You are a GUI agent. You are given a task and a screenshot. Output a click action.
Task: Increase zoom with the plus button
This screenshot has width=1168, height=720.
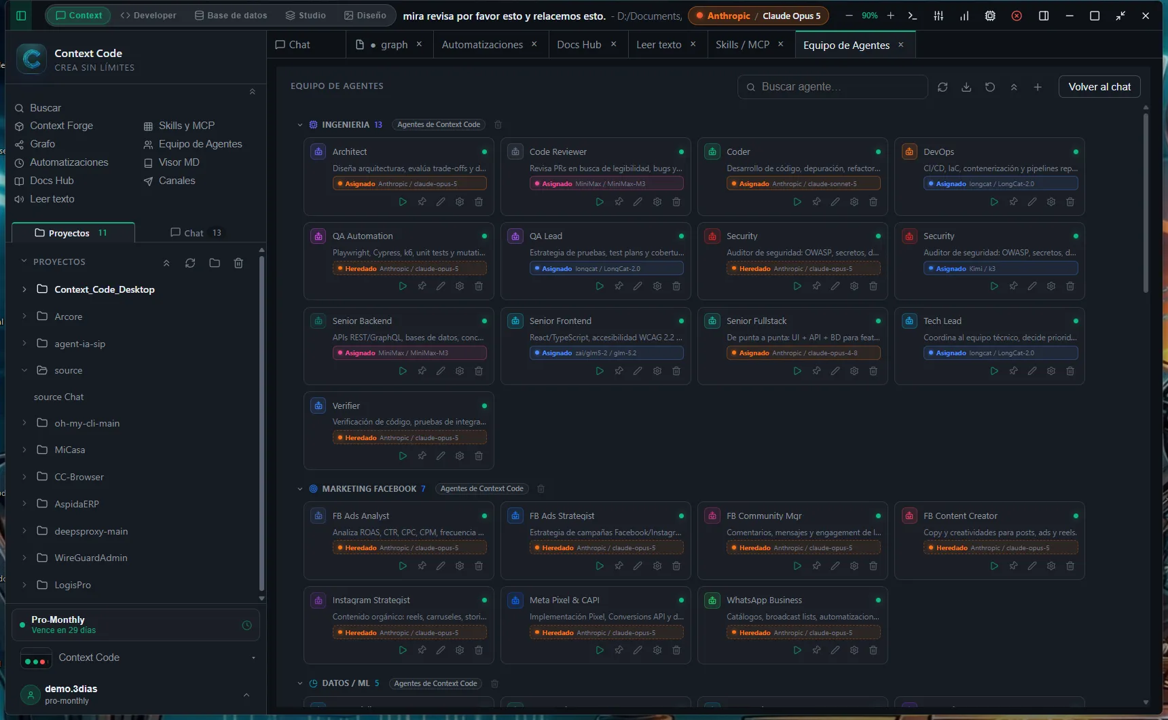point(890,16)
